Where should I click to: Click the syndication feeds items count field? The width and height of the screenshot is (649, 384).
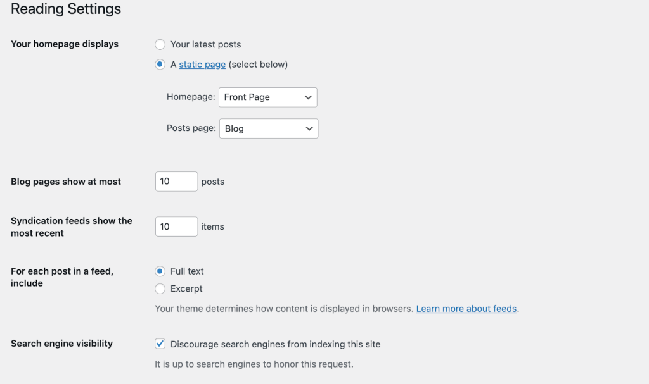pos(176,226)
